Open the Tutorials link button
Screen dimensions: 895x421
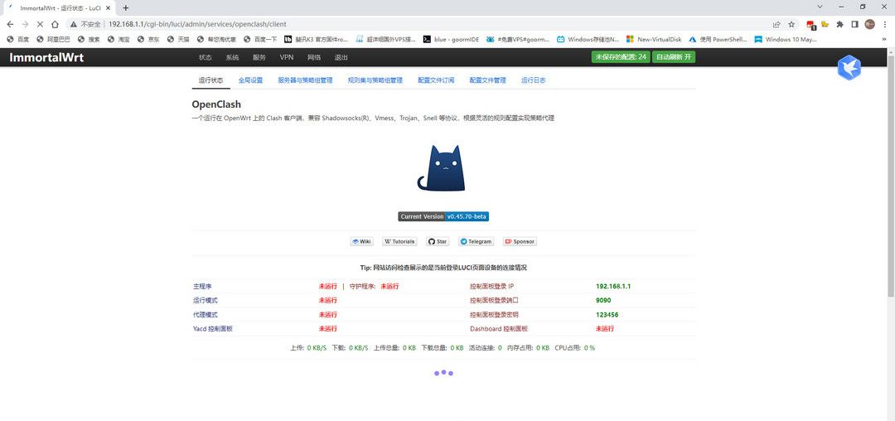(x=399, y=241)
